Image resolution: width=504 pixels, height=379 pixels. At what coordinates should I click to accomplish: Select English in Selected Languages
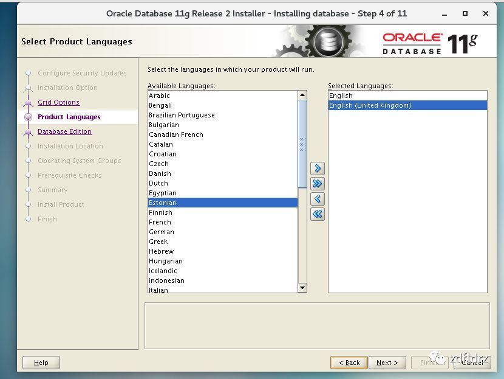click(407, 96)
